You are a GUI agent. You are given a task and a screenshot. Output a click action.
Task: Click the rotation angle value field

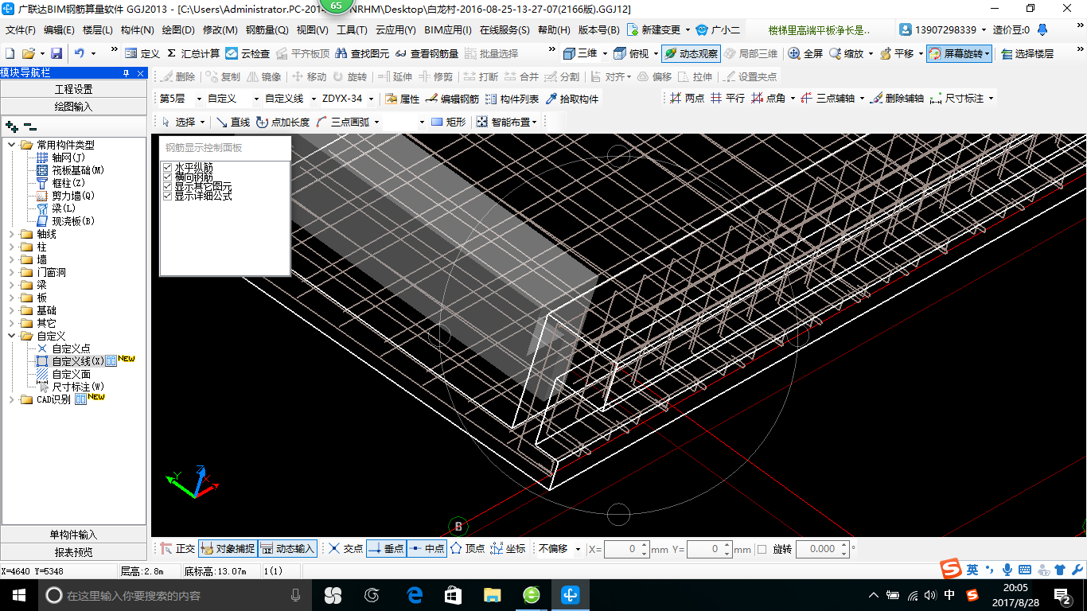pyautogui.click(x=821, y=549)
